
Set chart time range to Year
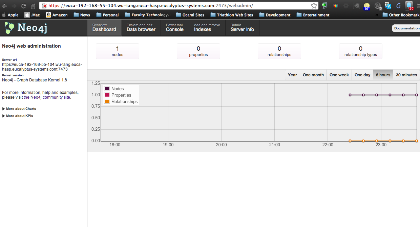(292, 75)
